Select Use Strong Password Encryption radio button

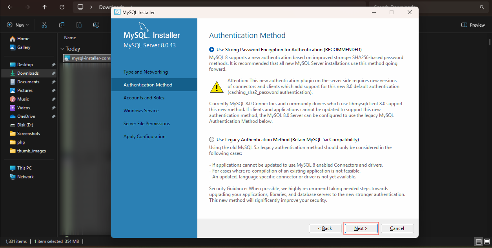click(x=212, y=50)
